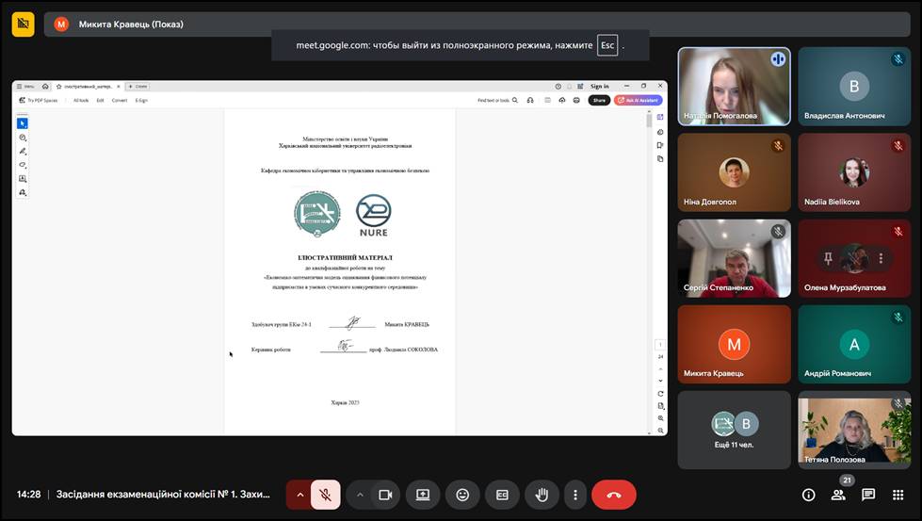Screen dimensions: 922x521
Task: Raise your hand in the meeting
Action: (x=542, y=495)
